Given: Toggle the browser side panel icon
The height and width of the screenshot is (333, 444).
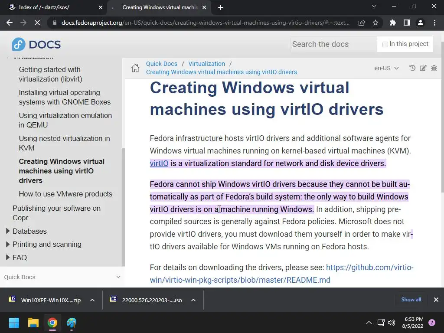Looking at the screenshot, I should [407, 23].
